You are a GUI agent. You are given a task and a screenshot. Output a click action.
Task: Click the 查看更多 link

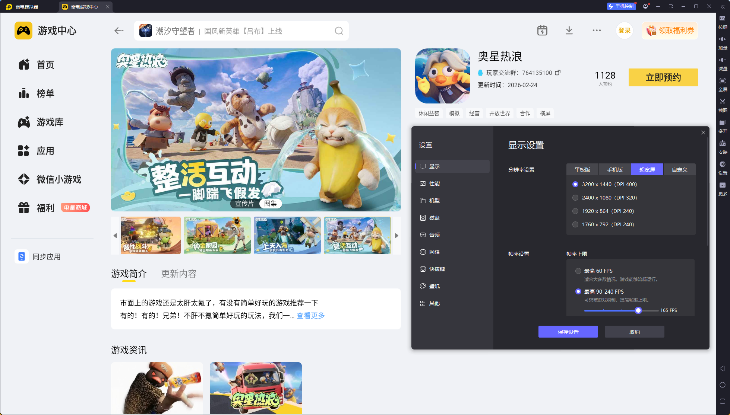pos(311,316)
